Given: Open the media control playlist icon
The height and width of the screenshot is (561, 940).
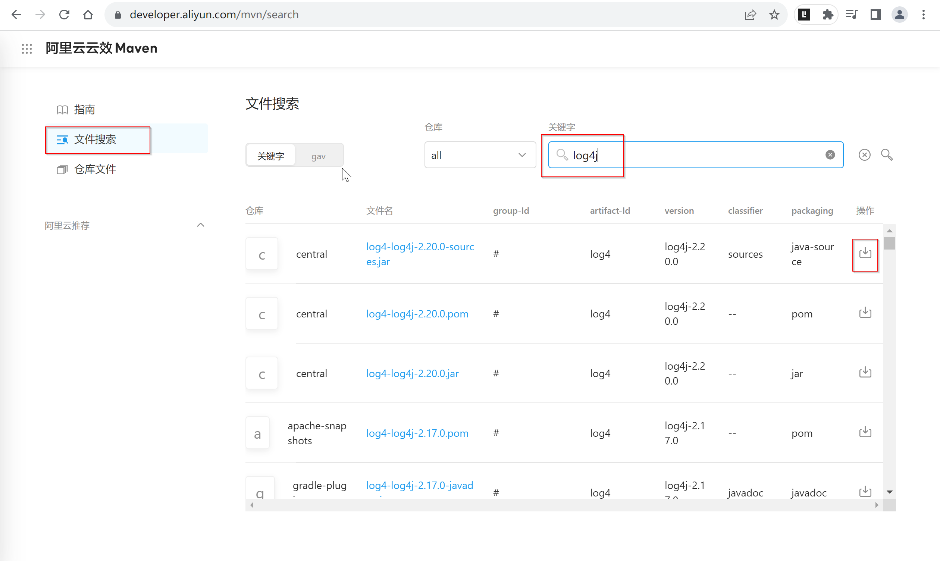Looking at the screenshot, I should click(x=852, y=15).
